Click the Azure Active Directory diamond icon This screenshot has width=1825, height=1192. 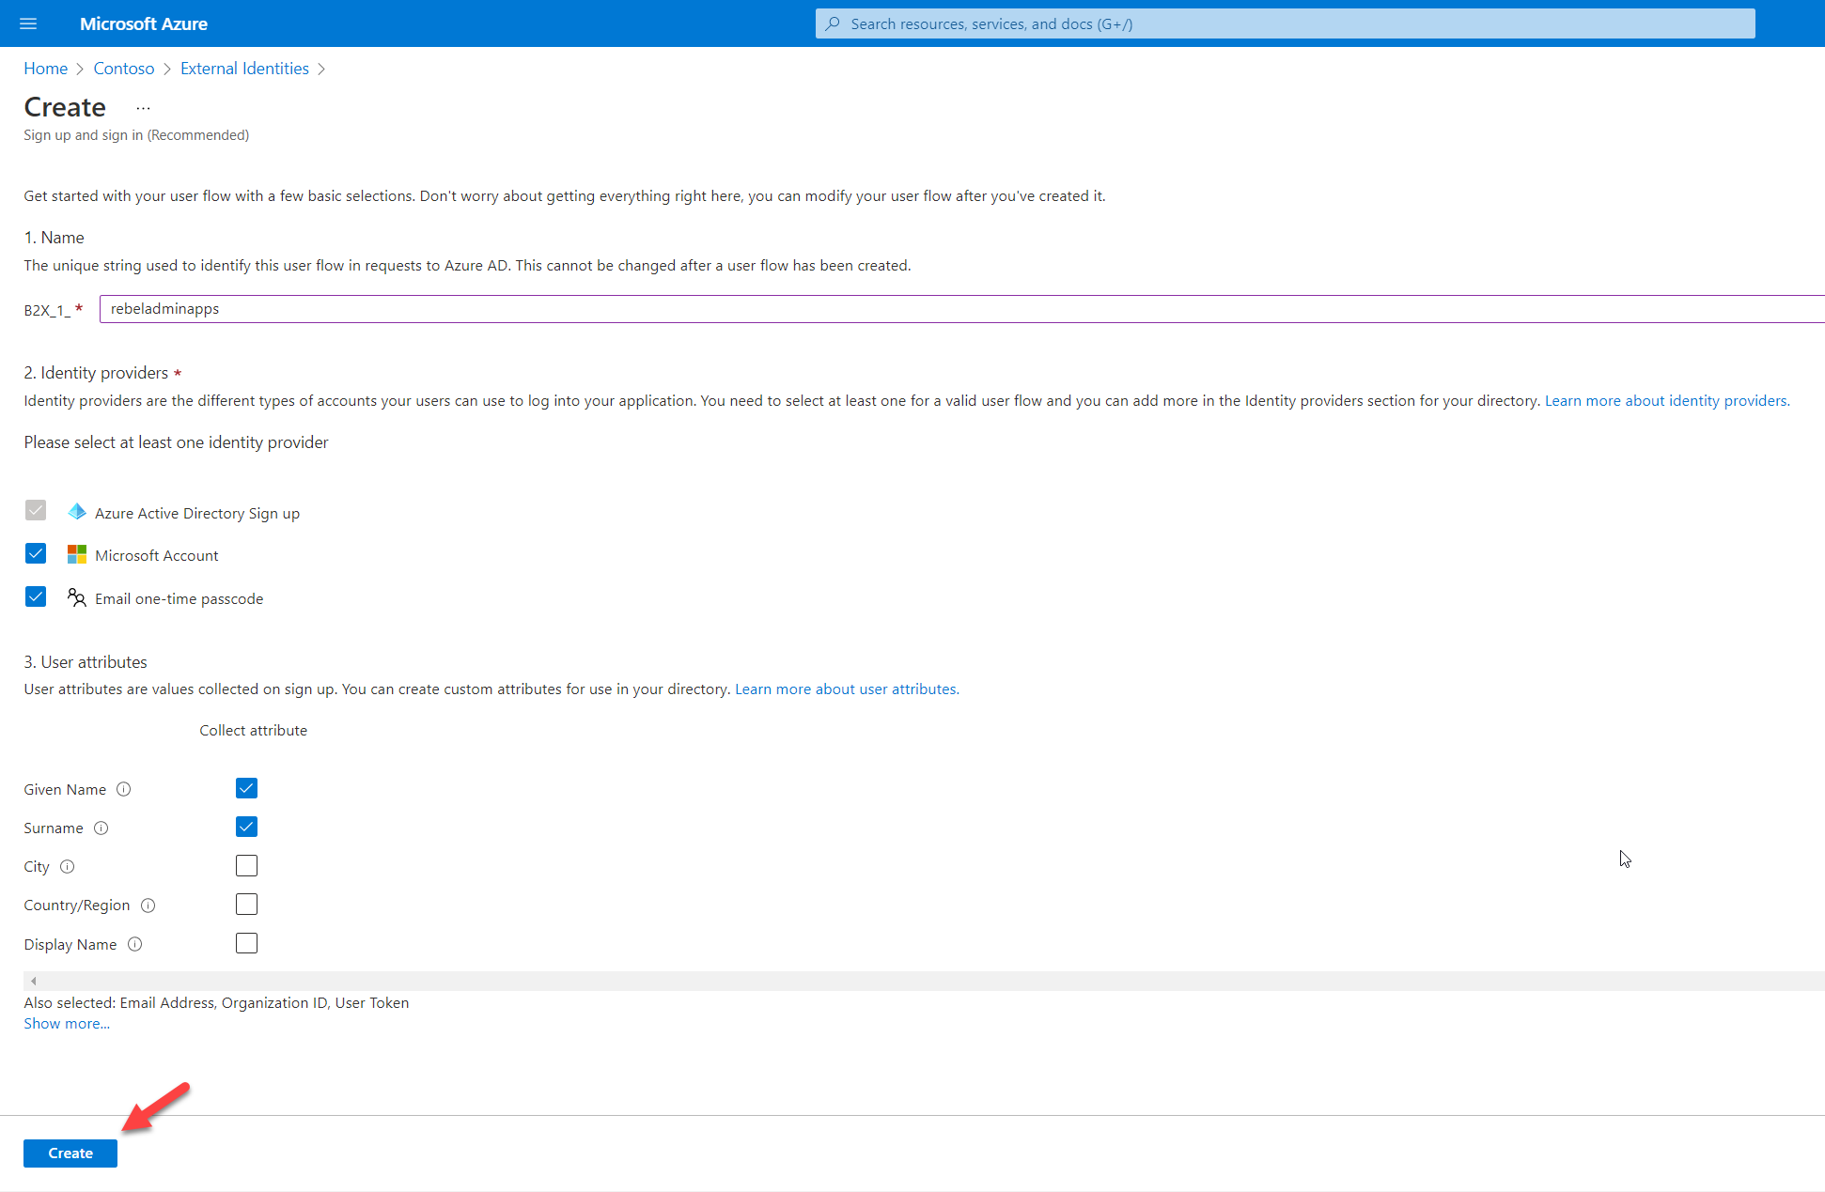[x=77, y=512]
